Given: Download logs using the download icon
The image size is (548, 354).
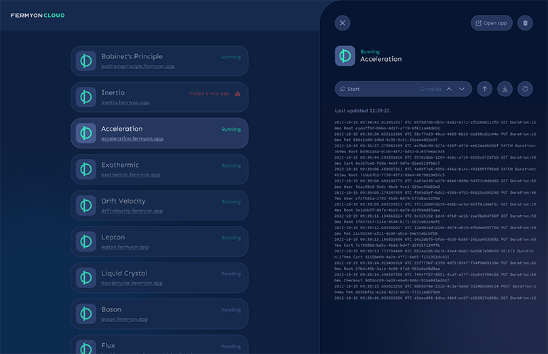Looking at the screenshot, I should [505, 89].
